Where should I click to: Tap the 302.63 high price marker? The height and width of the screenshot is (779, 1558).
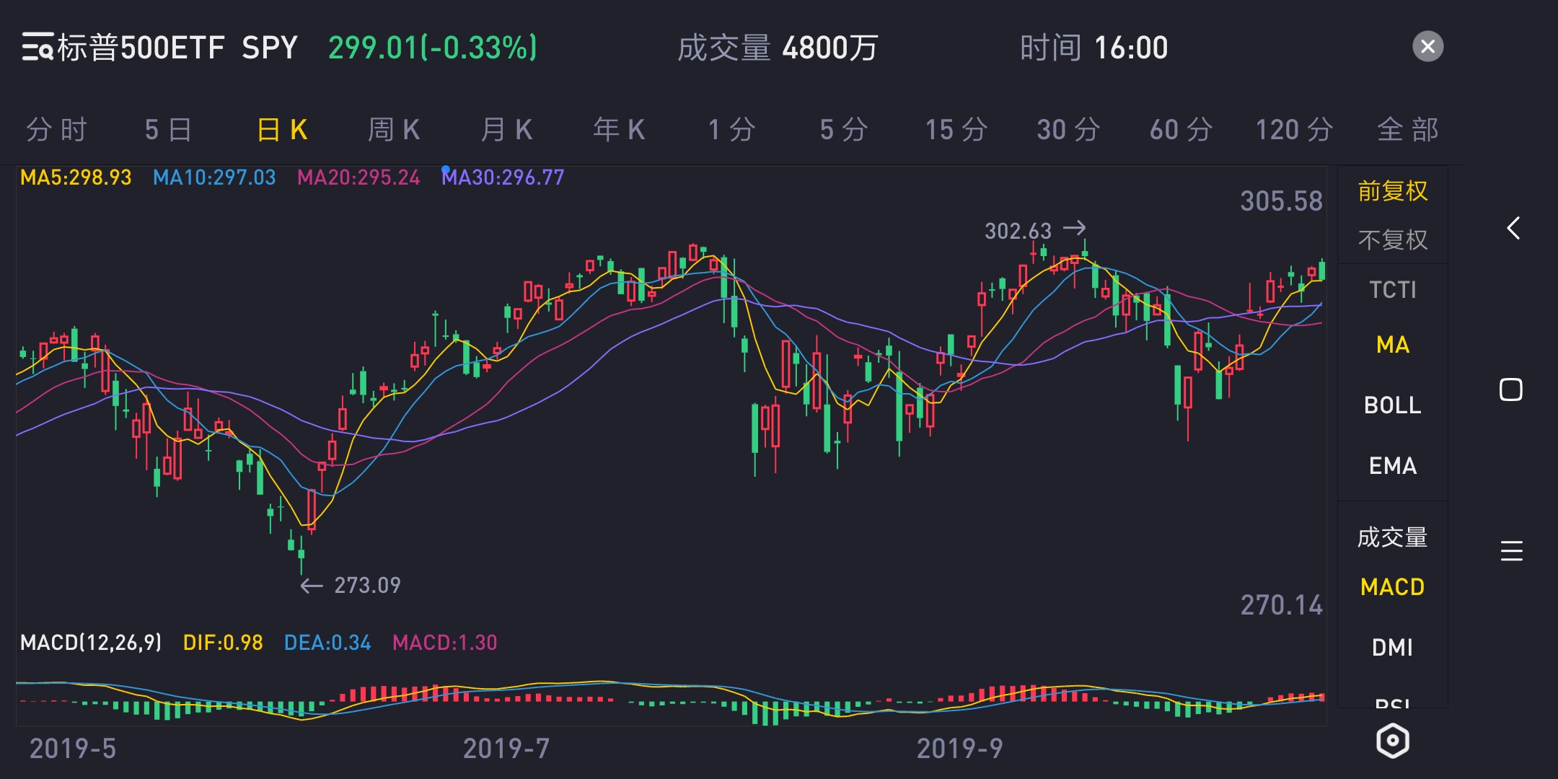(1018, 231)
